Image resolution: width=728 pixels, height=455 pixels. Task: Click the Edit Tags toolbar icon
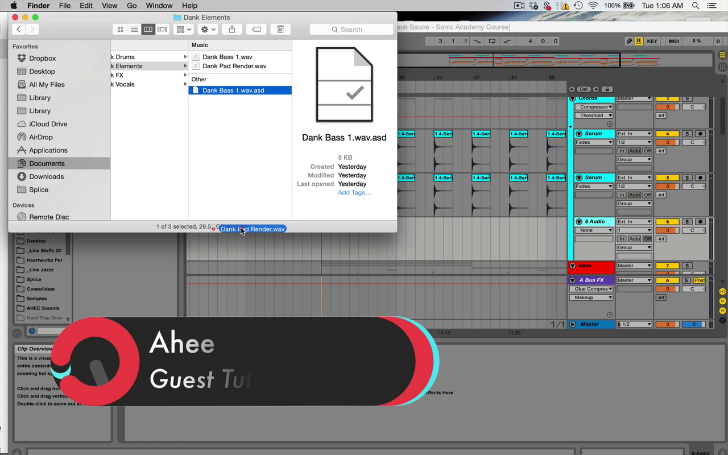click(x=257, y=30)
